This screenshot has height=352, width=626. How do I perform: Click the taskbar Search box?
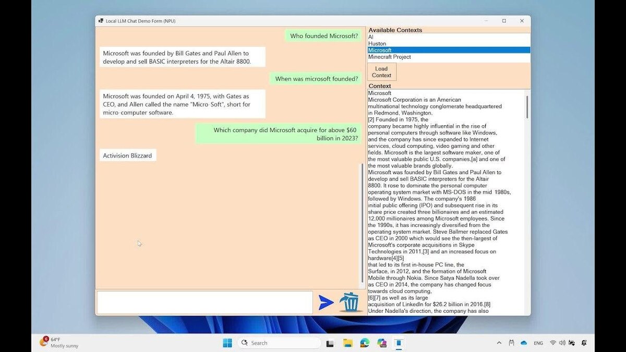tap(279, 343)
